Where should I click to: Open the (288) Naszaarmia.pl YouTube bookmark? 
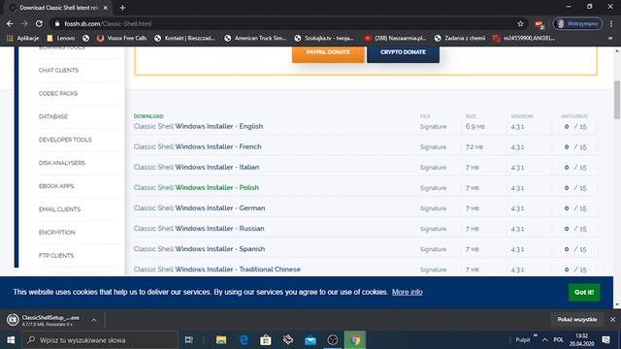pos(395,38)
